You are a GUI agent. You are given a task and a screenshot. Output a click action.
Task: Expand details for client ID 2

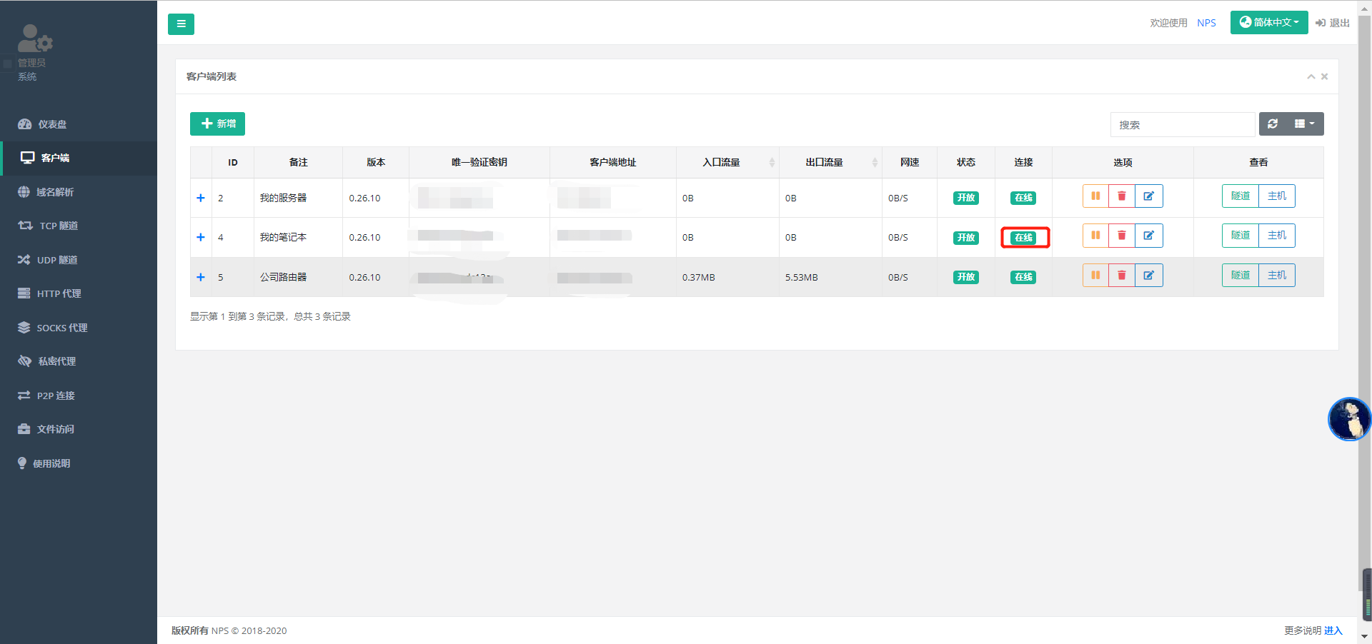[x=201, y=198]
